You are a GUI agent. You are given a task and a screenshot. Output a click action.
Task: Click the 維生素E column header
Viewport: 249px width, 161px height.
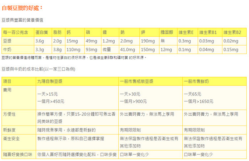point(186,32)
